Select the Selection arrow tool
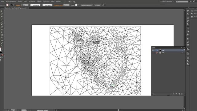197x111 pixels. pyautogui.click(x=2, y=11)
